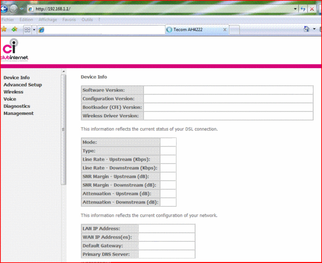
Task: Open the Affichage menu
Action: 48,20
